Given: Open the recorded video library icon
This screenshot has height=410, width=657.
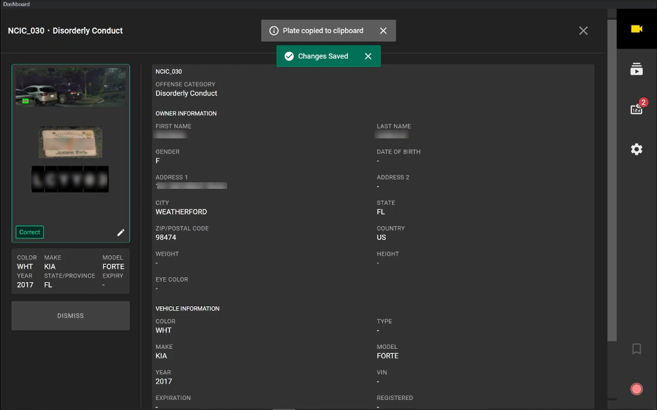Looking at the screenshot, I should 636,69.
